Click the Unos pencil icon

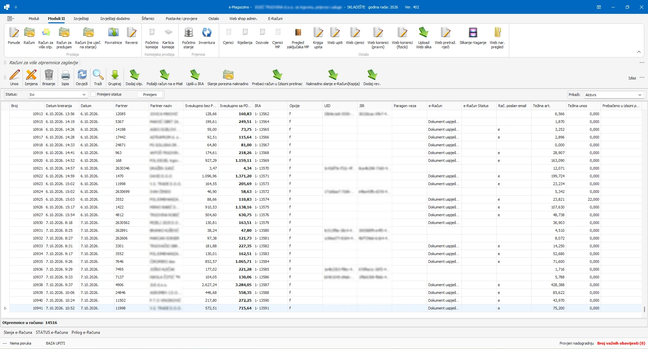tap(15, 75)
